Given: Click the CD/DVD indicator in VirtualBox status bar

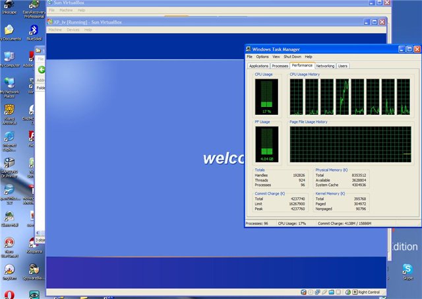Looking at the screenshot, I should (311, 292).
